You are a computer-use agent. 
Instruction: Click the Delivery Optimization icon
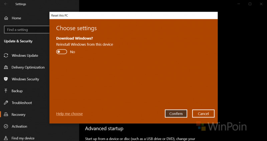[6, 67]
